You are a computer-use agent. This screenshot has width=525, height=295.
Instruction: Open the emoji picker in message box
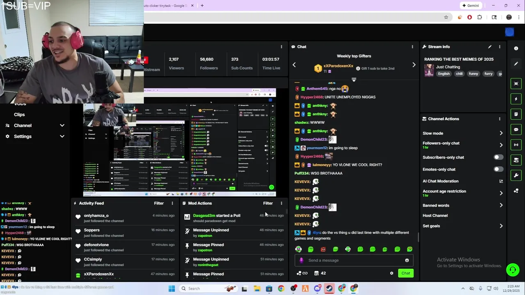tap(407, 260)
